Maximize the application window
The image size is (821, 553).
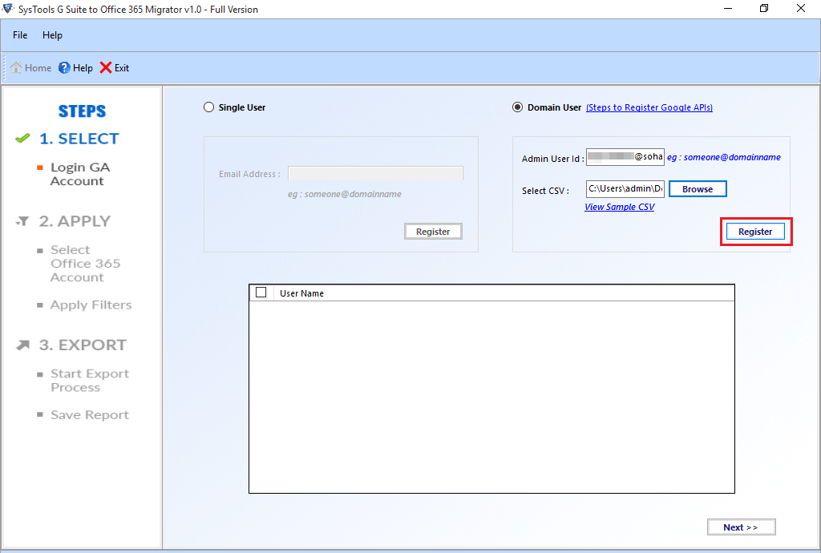[x=764, y=8]
